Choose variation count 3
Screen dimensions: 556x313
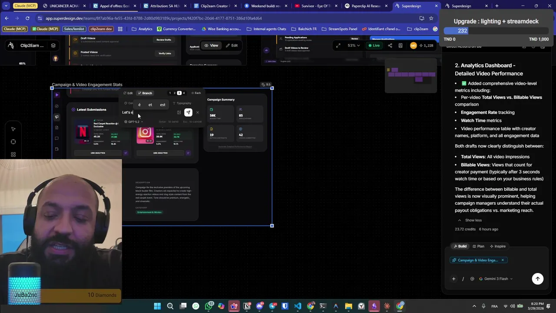coord(179,93)
